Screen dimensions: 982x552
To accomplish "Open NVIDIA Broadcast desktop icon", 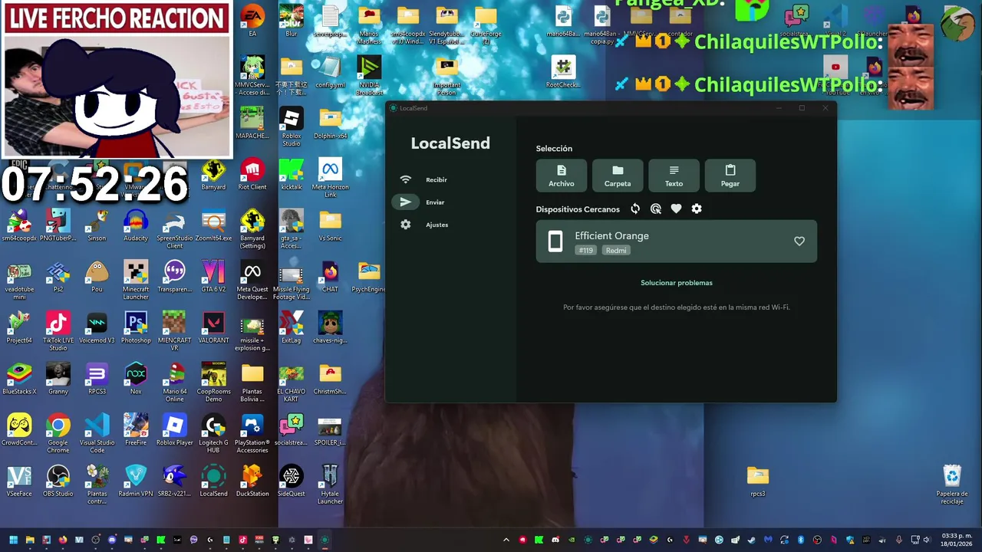I will (369, 77).
